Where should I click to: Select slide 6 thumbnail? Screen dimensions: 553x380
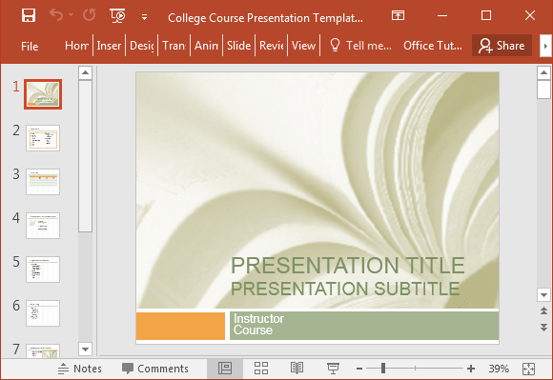click(43, 313)
